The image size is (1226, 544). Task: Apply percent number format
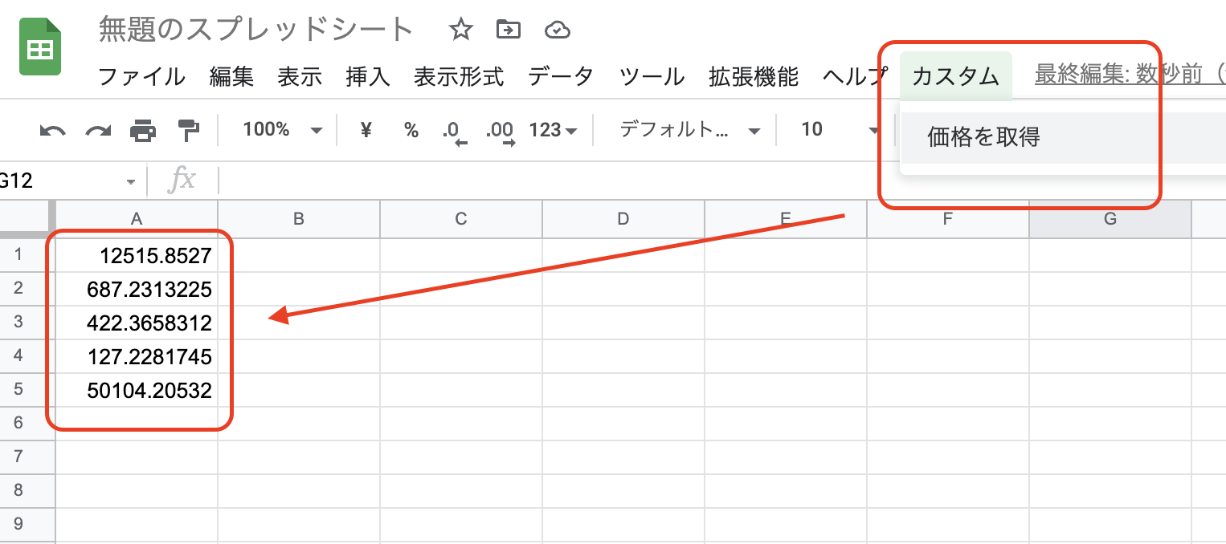(411, 130)
